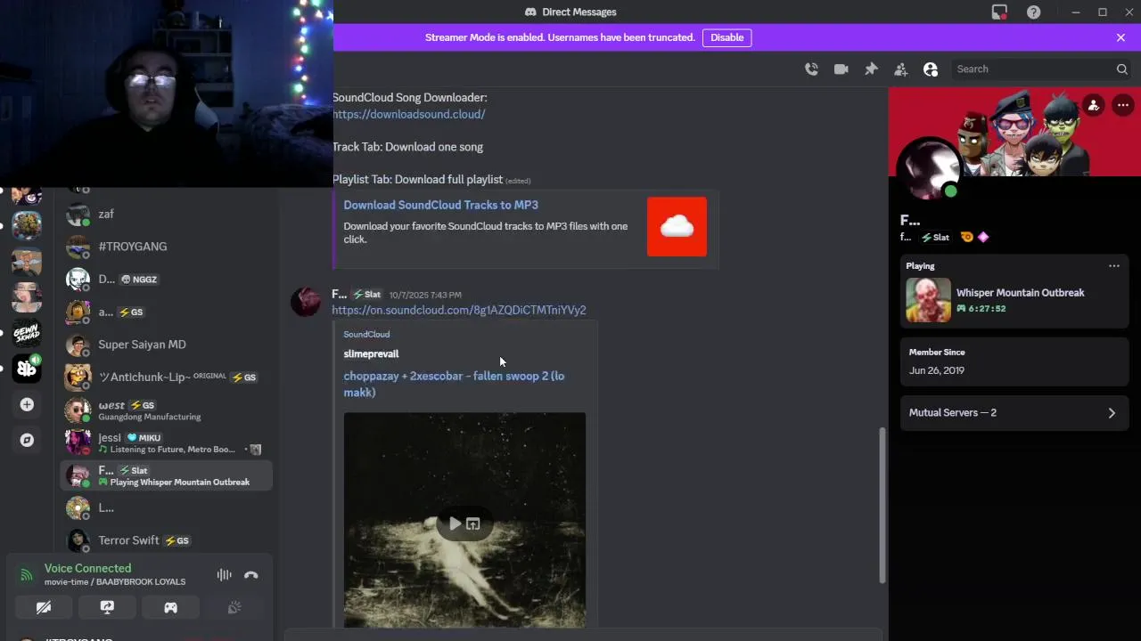Click the friend status icon on profile banner
The image size is (1141, 641).
[x=1094, y=105]
